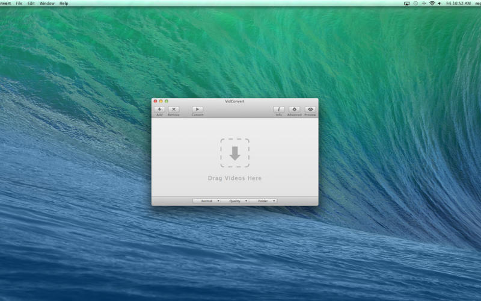Open Advanced settings gear icon
The height and width of the screenshot is (301, 481).
click(294, 109)
